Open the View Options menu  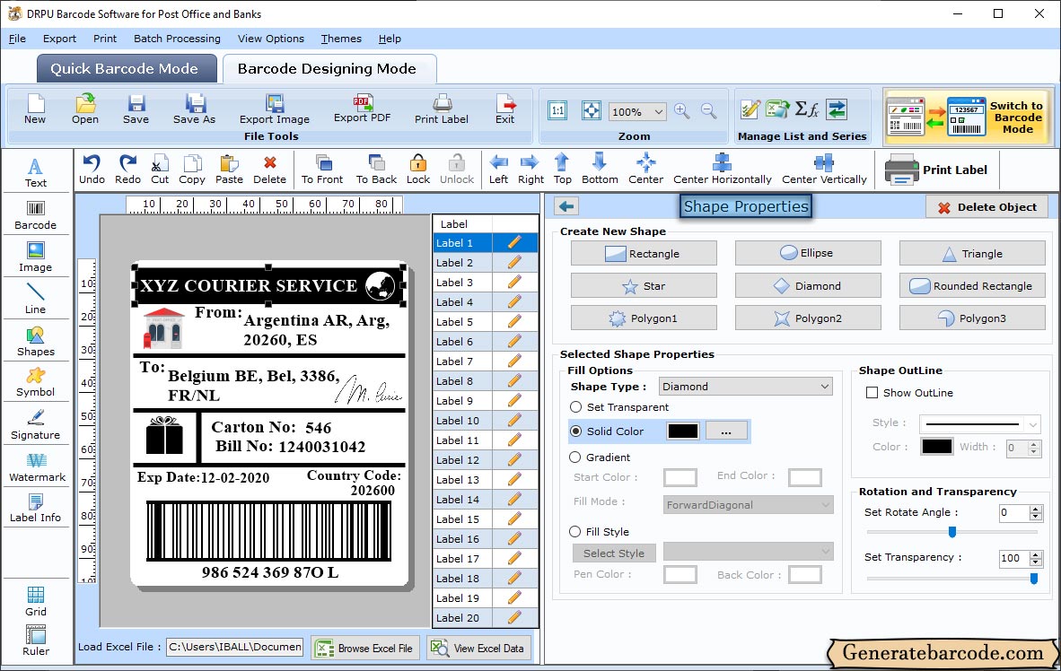pyautogui.click(x=271, y=39)
